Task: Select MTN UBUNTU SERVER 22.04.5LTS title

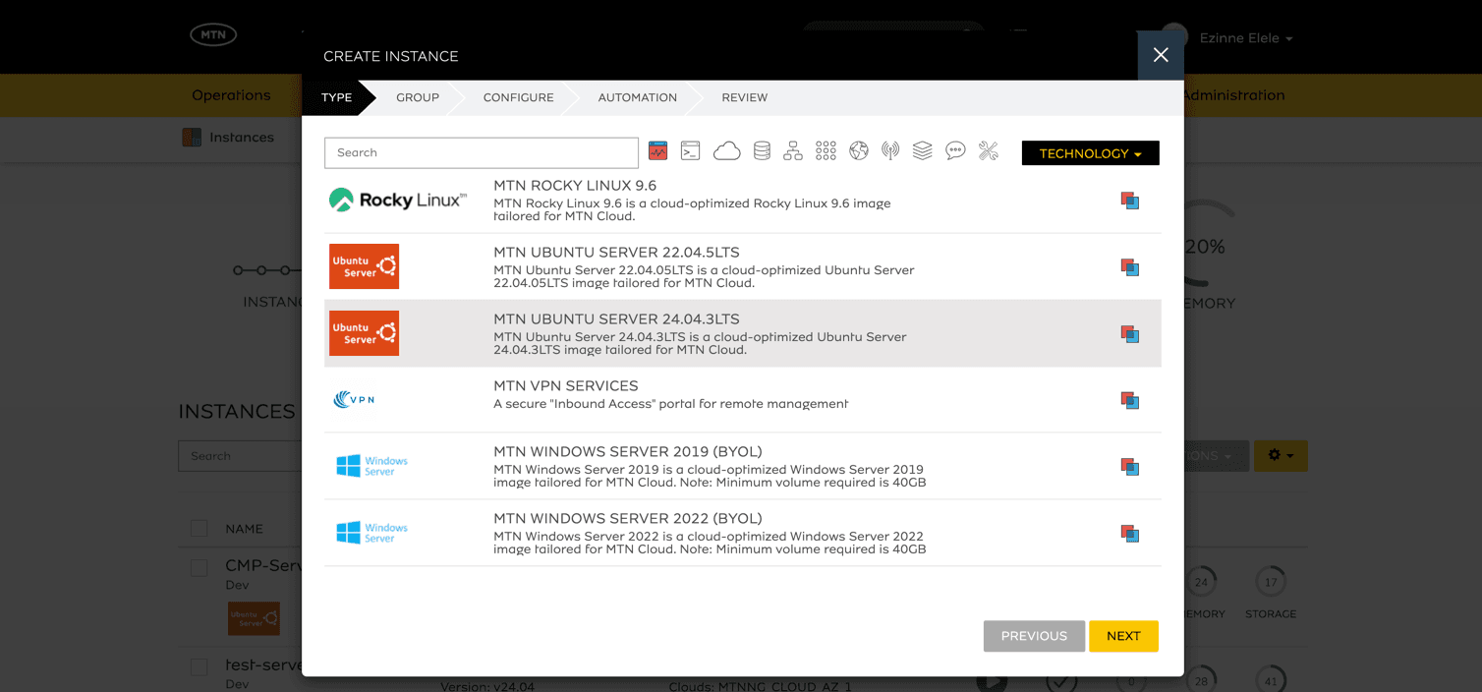Action: 616,253
